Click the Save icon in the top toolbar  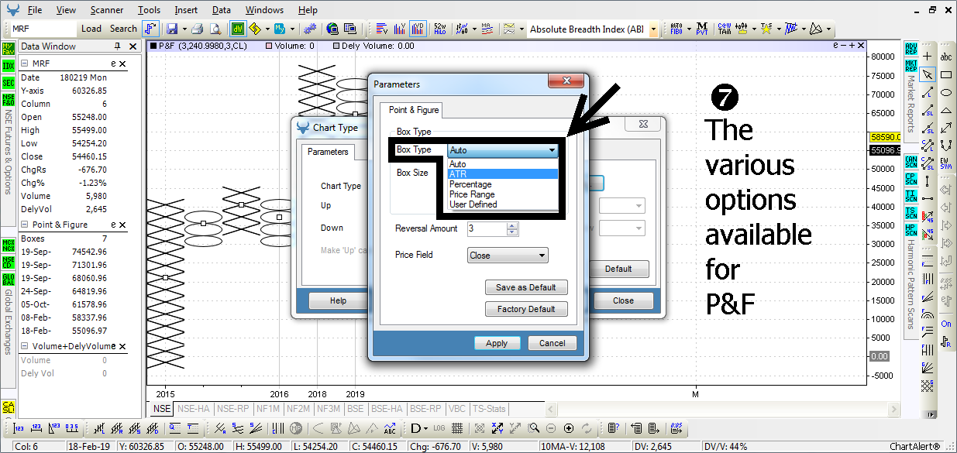click(x=170, y=29)
